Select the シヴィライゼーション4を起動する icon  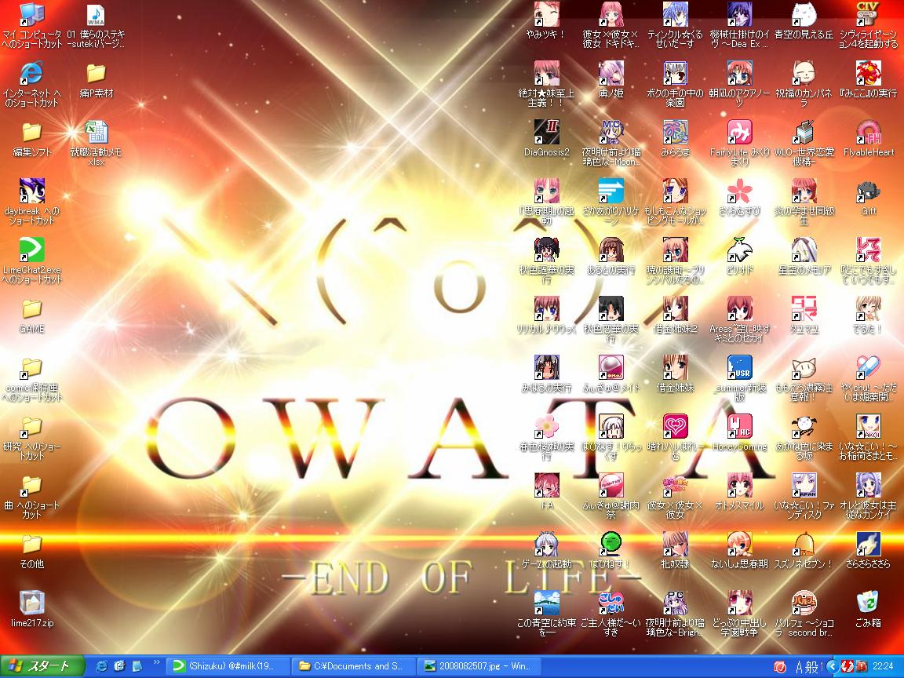(868, 15)
